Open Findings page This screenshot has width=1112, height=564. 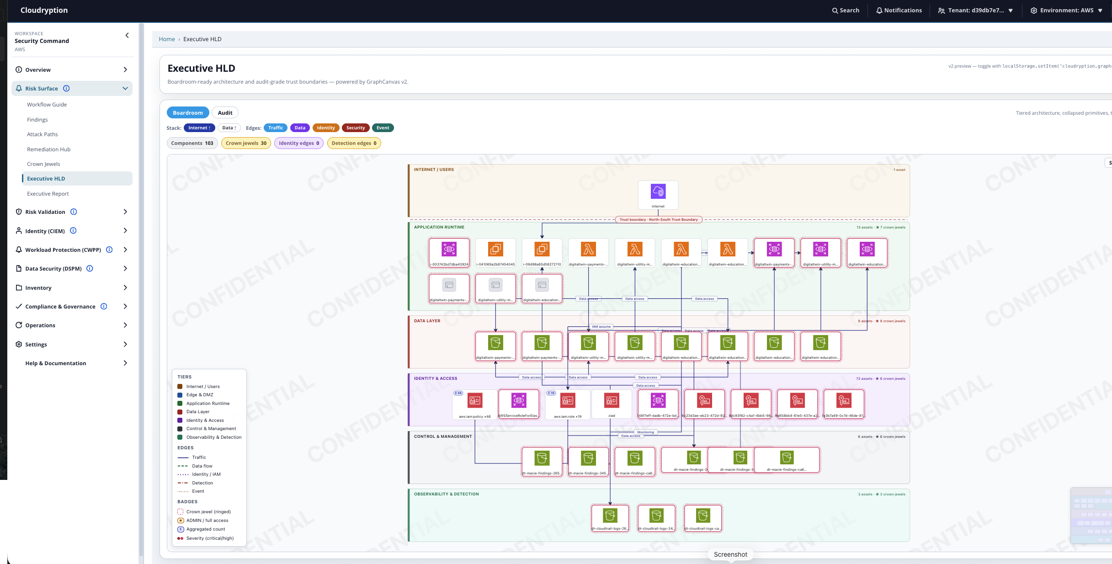(x=37, y=120)
